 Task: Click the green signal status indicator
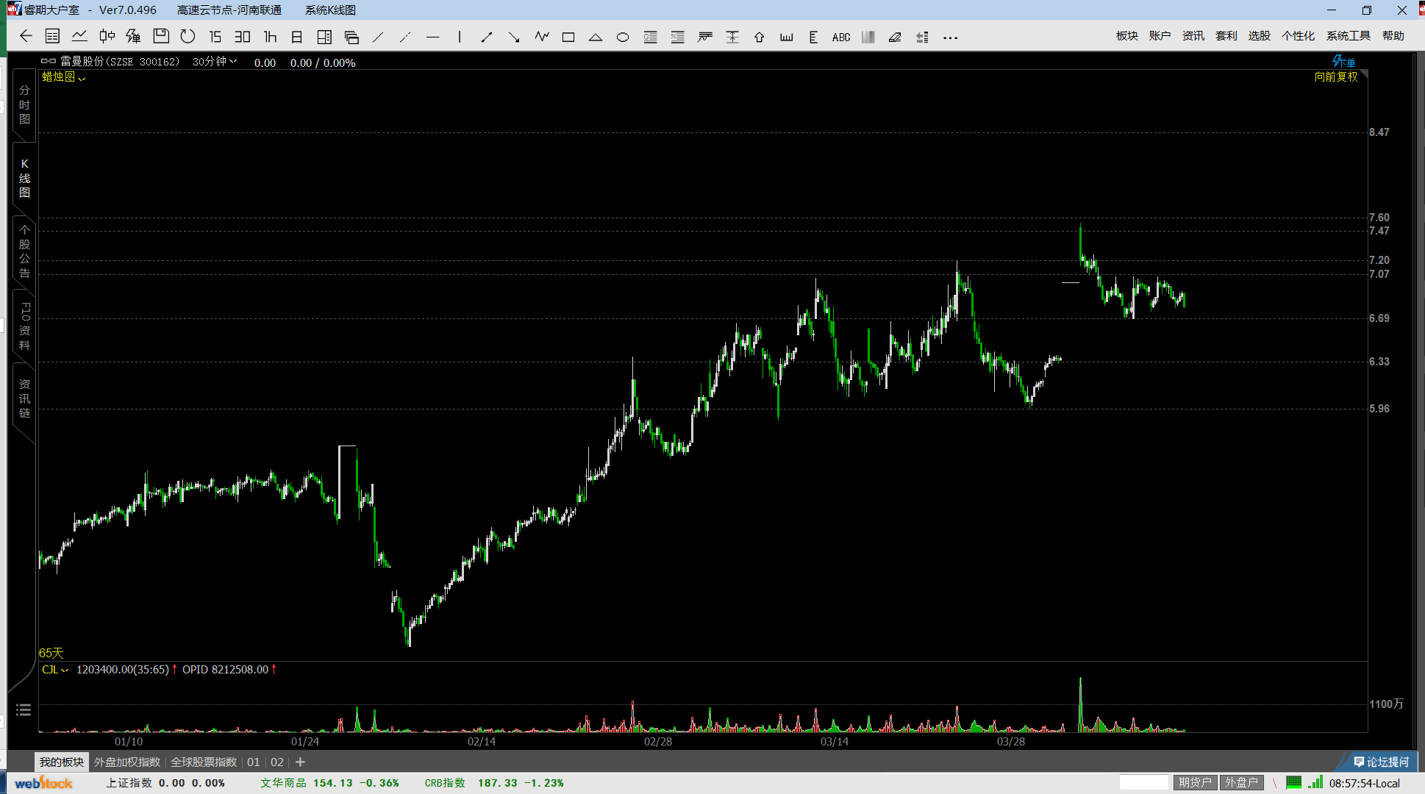click(x=1315, y=783)
